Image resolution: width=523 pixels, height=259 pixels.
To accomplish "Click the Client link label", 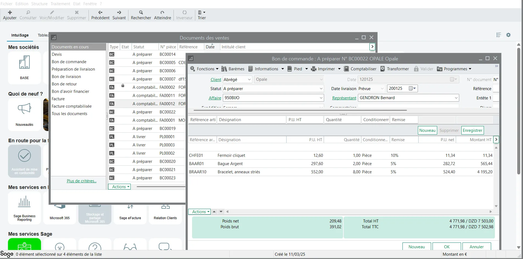I will tap(216, 80).
